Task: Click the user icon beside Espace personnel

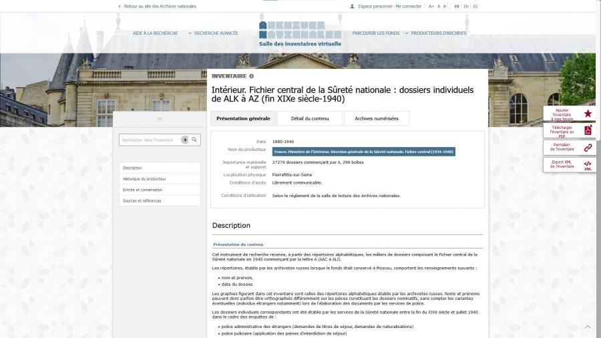Action: pyautogui.click(x=352, y=6)
